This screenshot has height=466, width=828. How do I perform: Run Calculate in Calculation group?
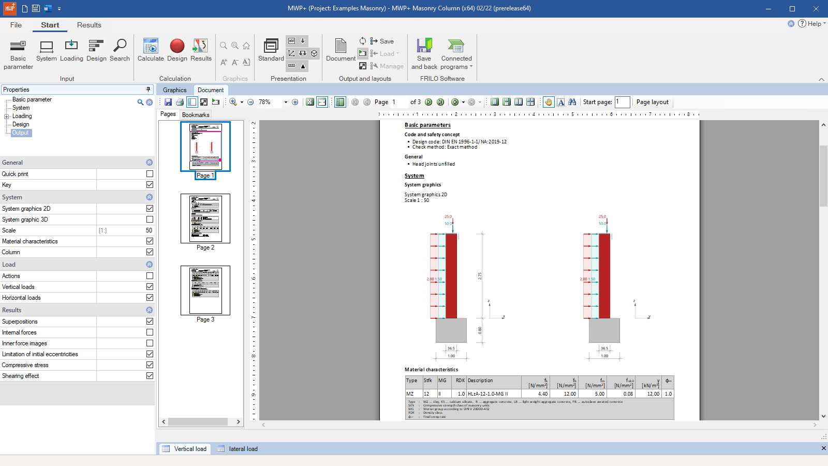tap(151, 51)
